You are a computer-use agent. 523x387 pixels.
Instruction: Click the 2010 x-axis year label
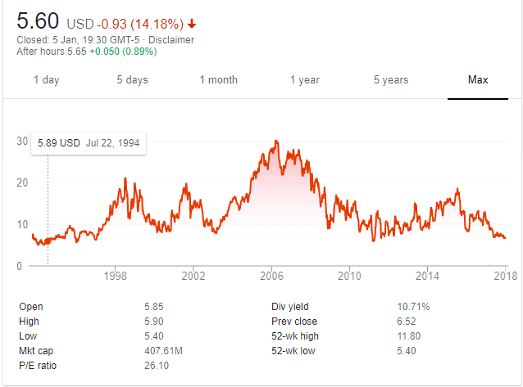coord(349,277)
